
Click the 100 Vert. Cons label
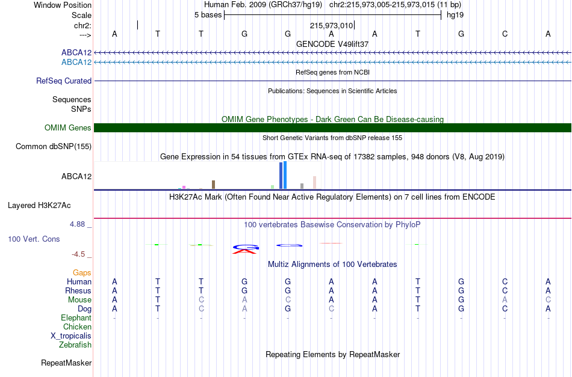click(x=34, y=239)
